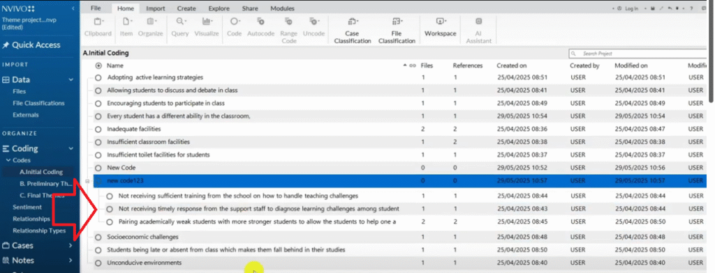The height and width of the screenshot is (273, 715).
Task: Collapse the Data section chevron
Action: pyautogui.click(x=71, y=79)
